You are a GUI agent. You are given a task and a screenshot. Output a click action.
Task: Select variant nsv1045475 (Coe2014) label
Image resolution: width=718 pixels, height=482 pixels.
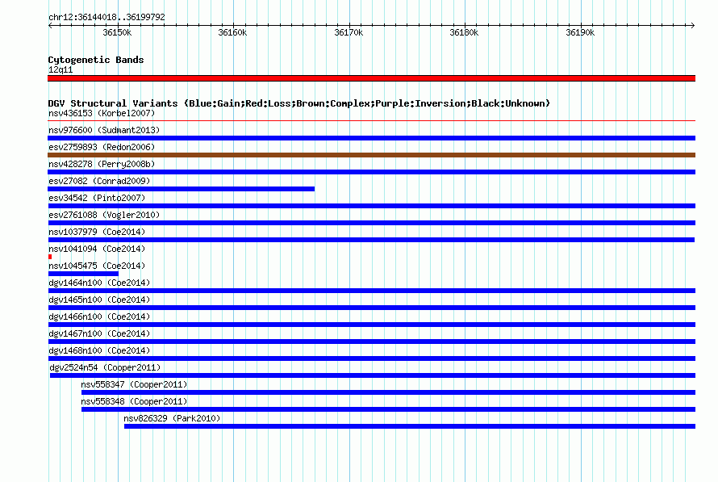click(97, 266)
